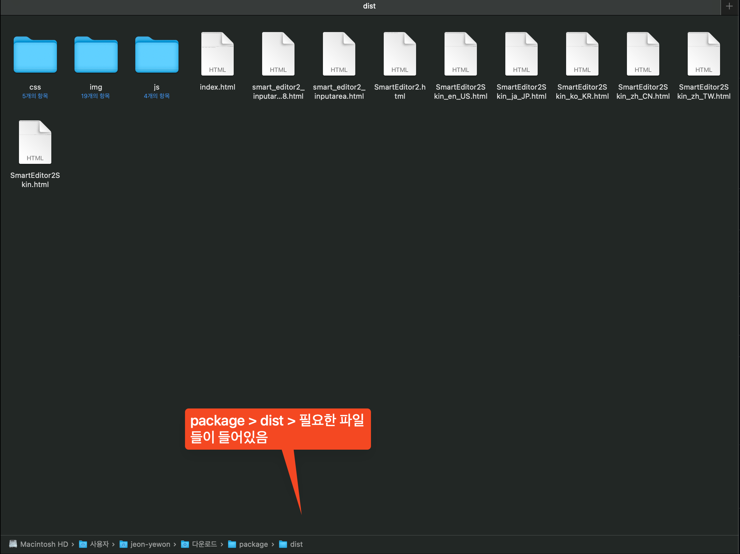Select the SmartEditor2.html file icon

pos(400,54)
